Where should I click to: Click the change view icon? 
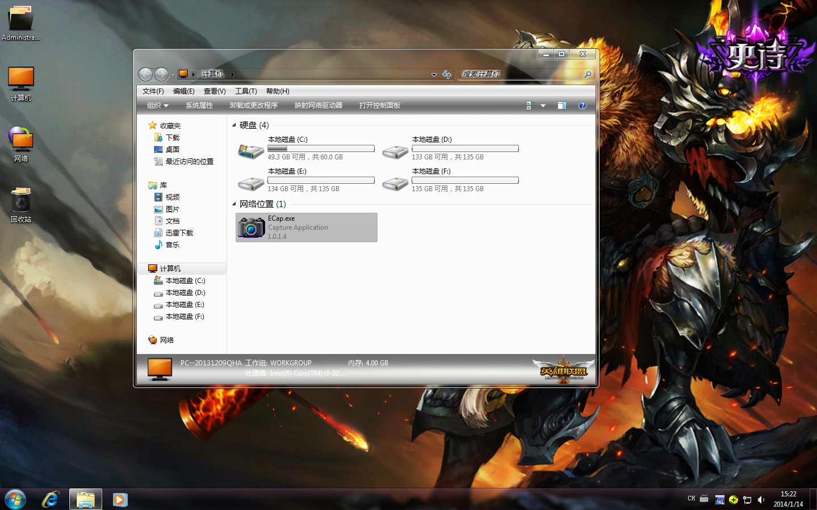pyautogui.click(x=529, y=106)
